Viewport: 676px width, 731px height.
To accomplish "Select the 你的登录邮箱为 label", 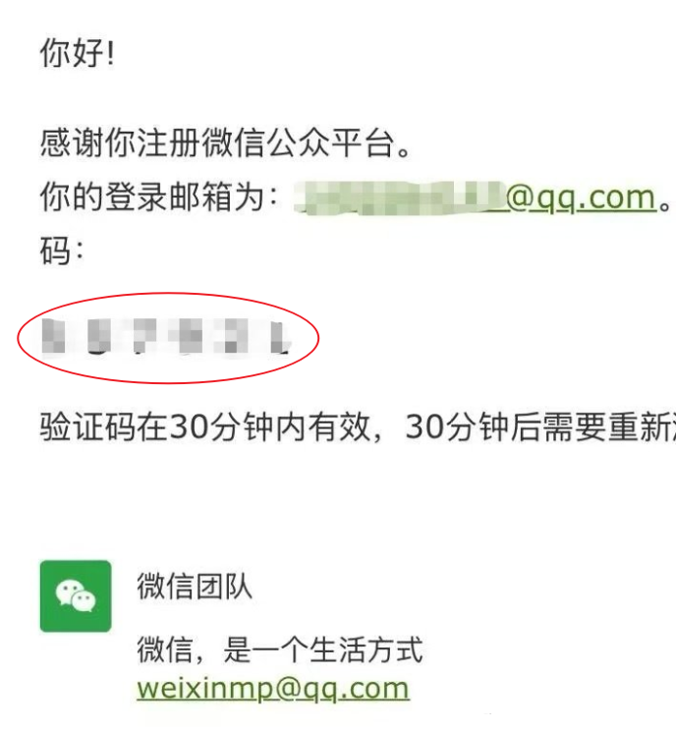I will click(x=153, y=197).
